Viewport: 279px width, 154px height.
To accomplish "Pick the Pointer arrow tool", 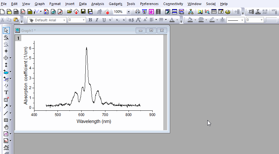I will tap(6, 30).
